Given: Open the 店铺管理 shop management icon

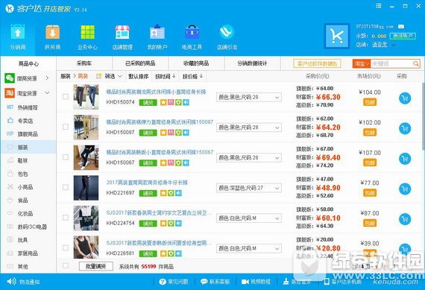Looking at the screenshot, I should 122,37.
